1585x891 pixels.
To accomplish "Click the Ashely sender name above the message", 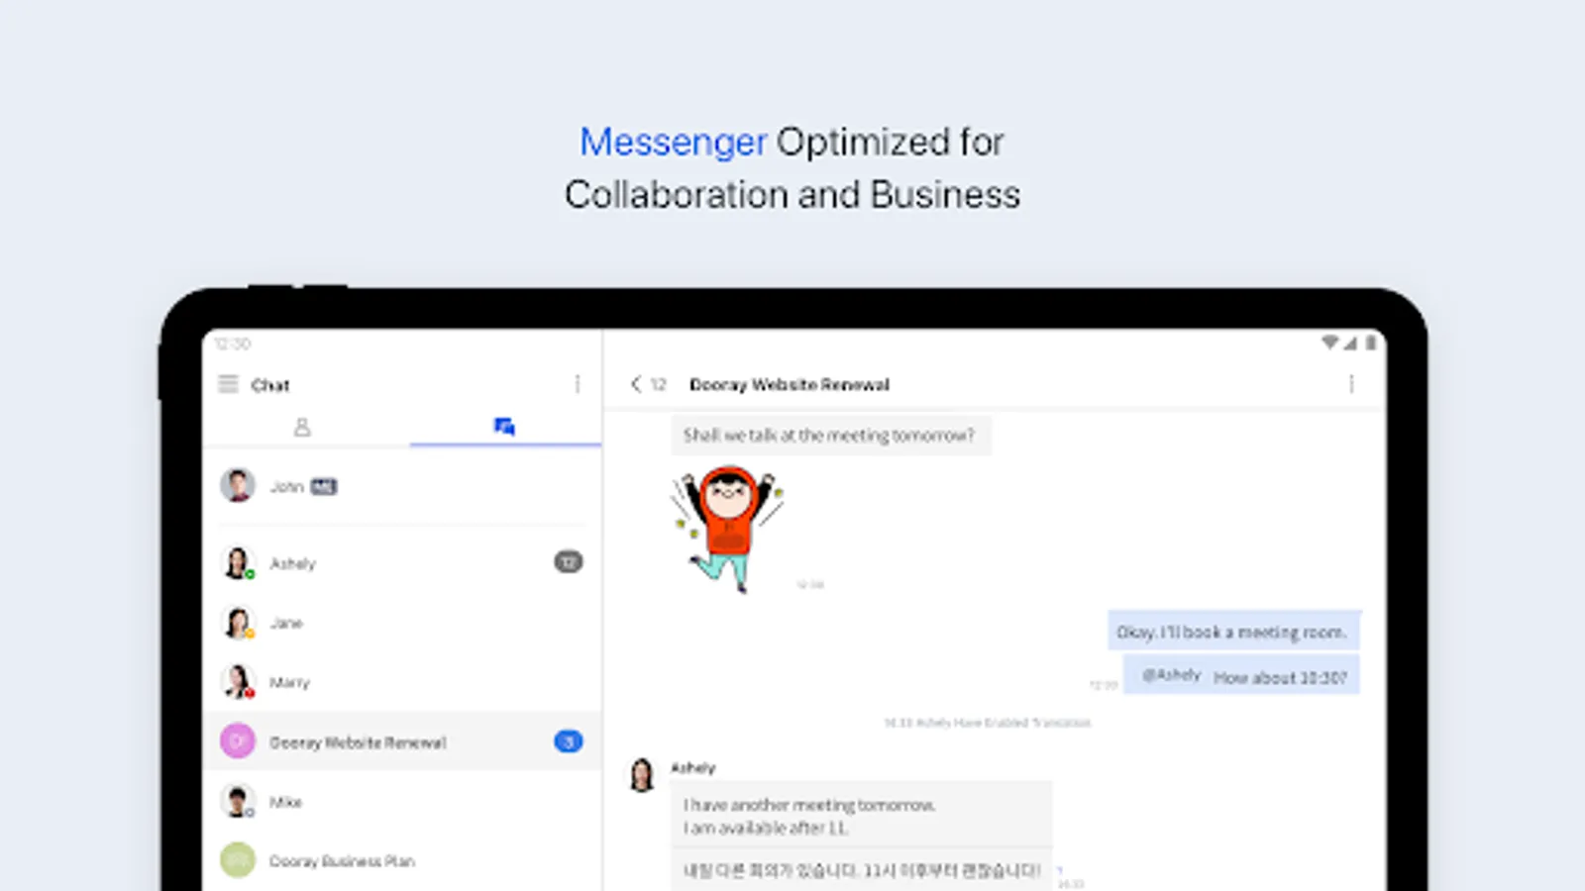I will point(693,767).
